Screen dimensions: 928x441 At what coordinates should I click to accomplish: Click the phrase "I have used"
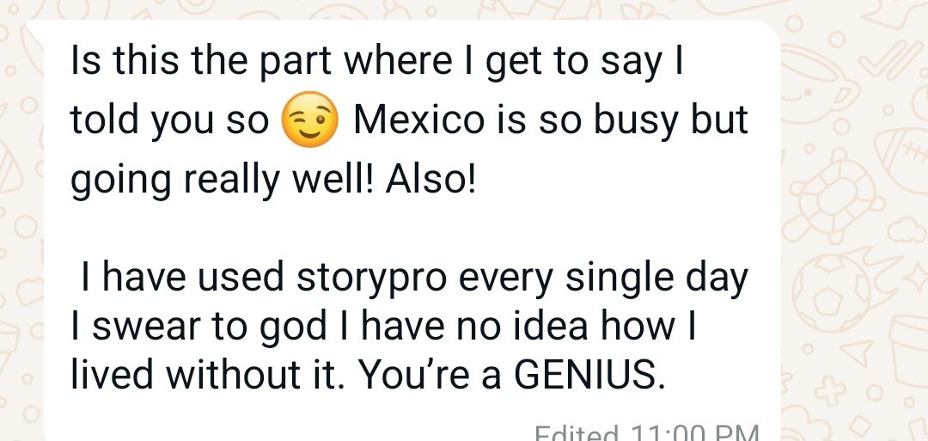coord(182,279)
